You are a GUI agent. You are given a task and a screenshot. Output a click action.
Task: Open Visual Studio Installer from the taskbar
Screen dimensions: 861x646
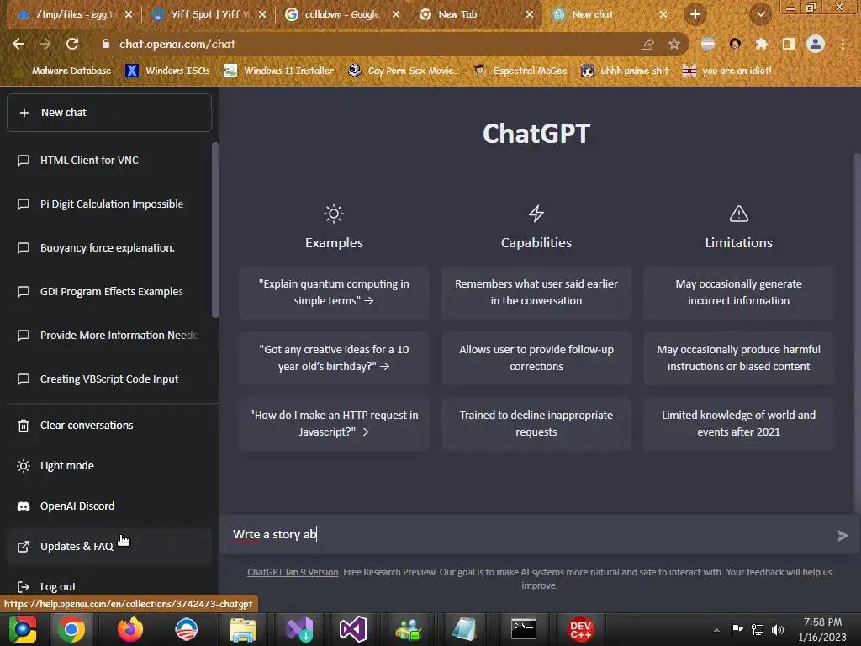[x=299, y=629]
